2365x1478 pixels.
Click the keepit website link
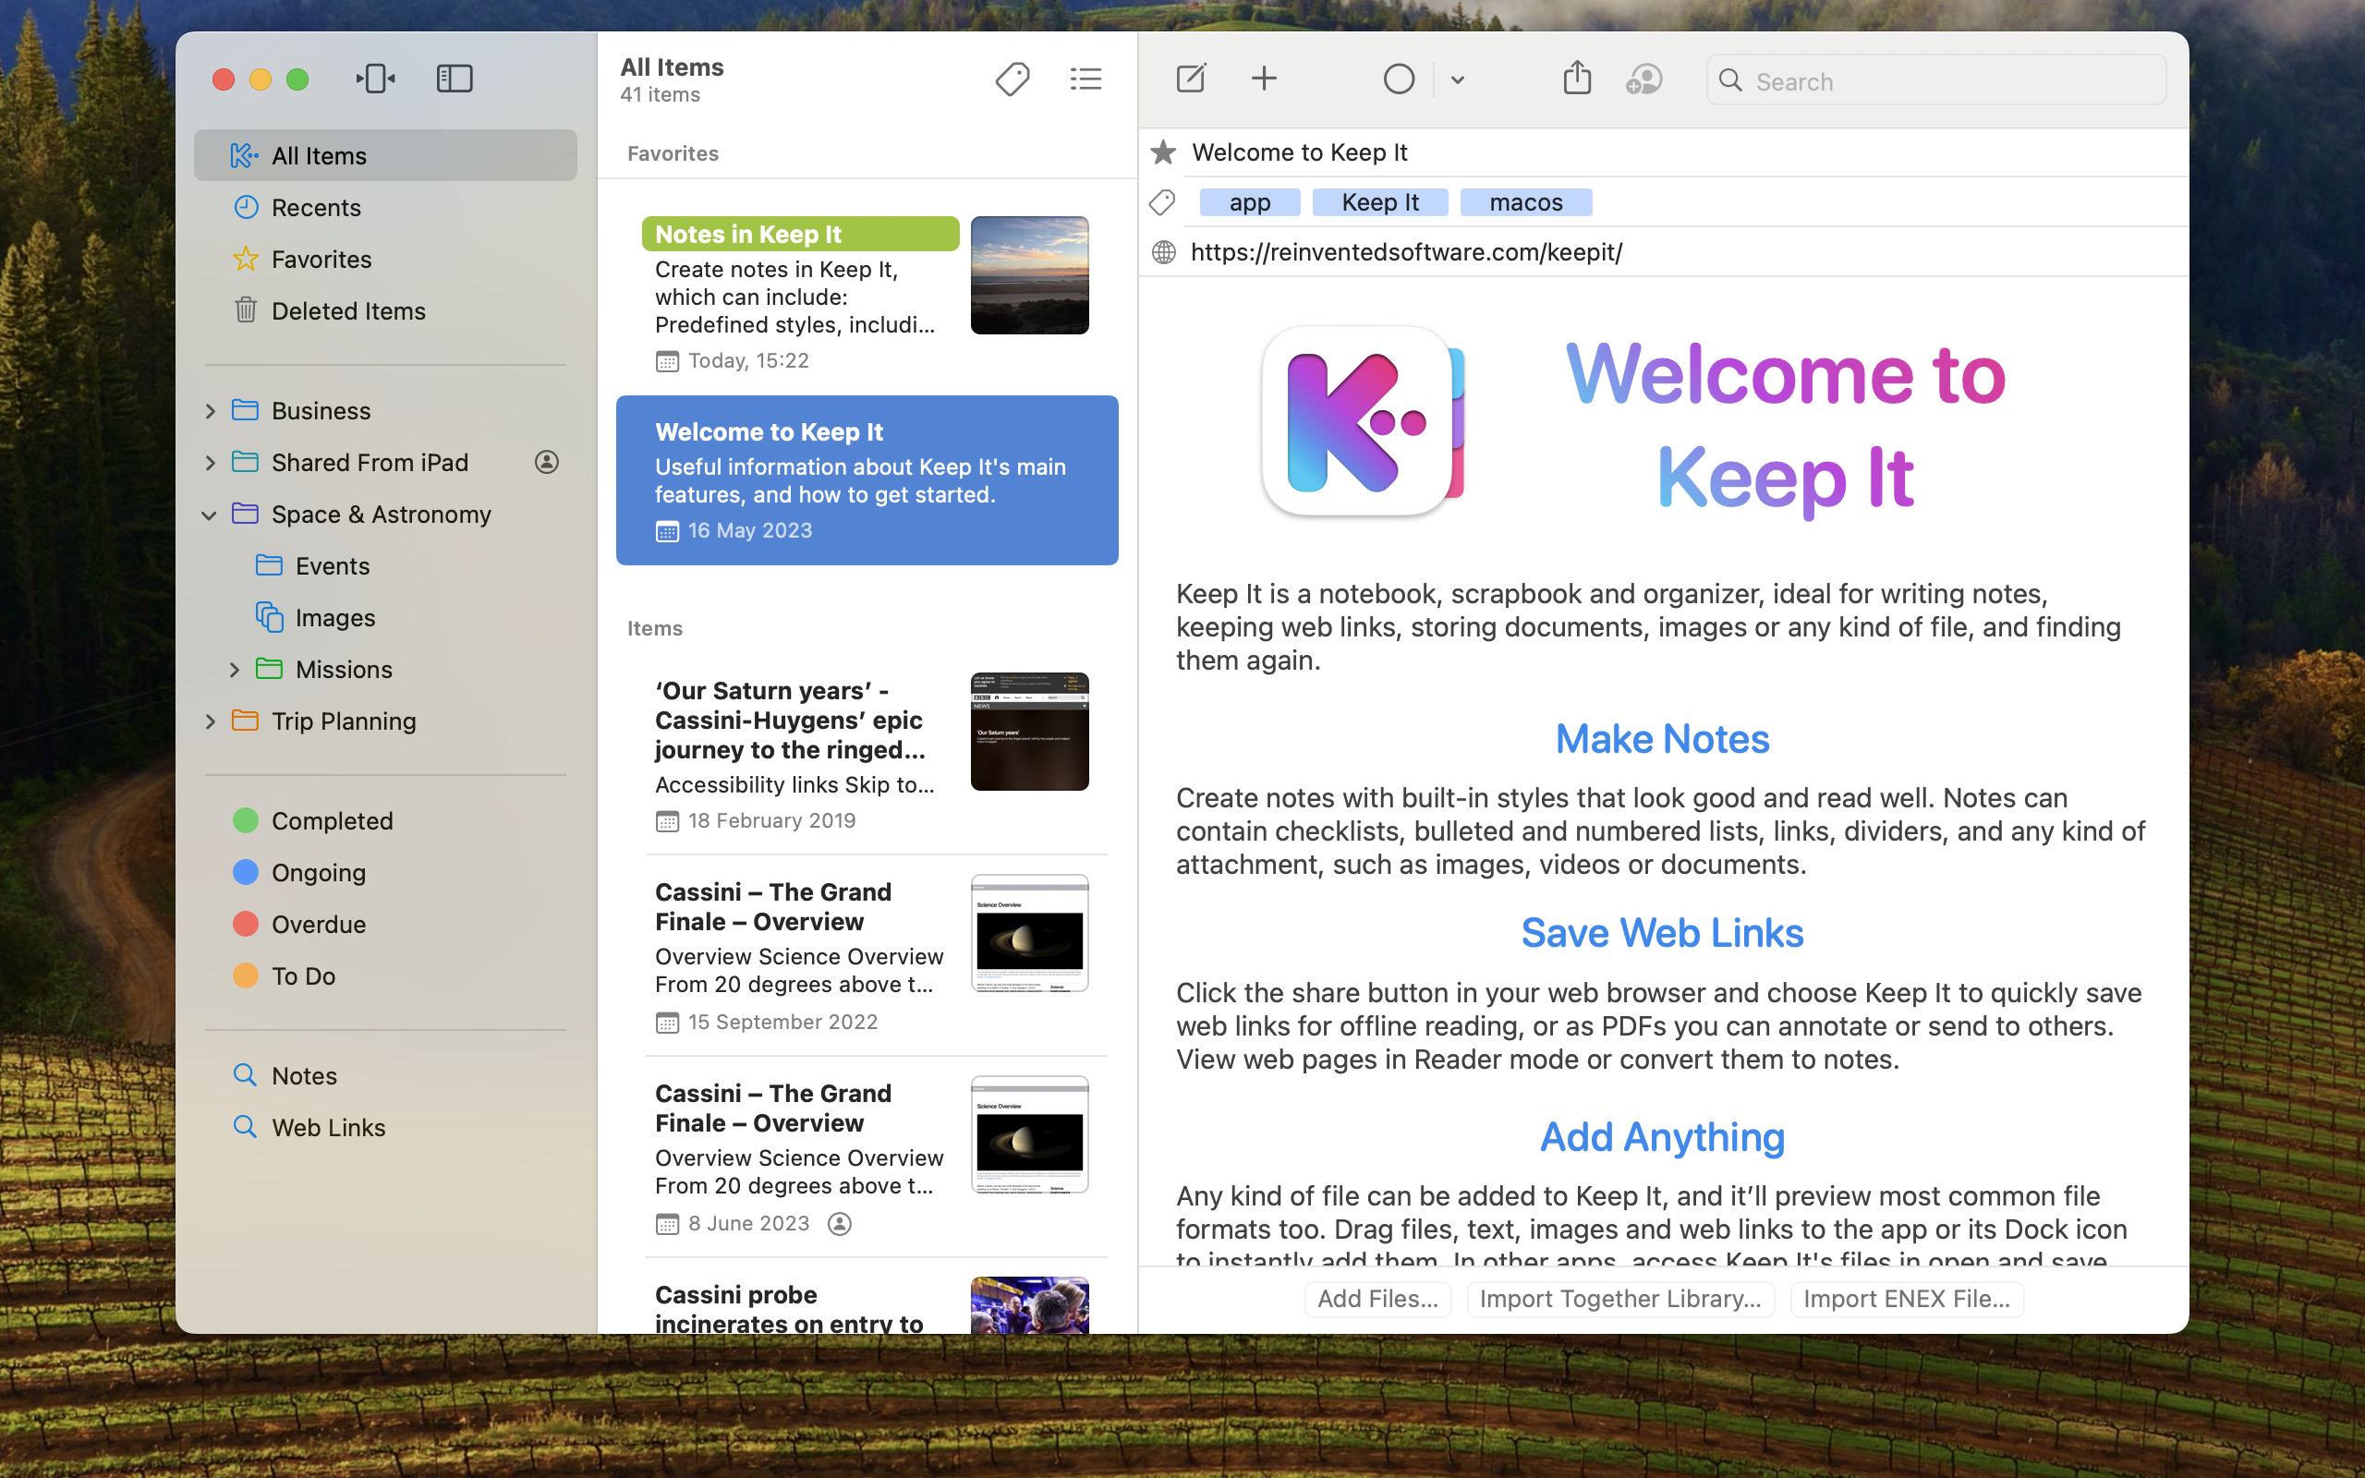[x=1406, y=250]
